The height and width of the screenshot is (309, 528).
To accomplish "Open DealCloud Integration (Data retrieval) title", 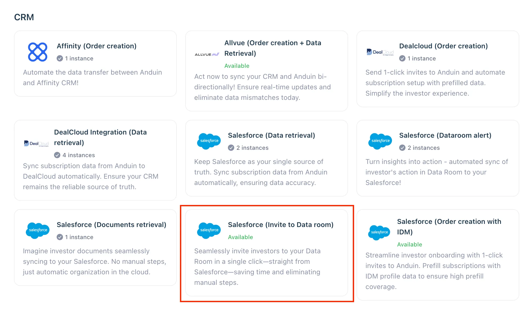I will (100, 137).
